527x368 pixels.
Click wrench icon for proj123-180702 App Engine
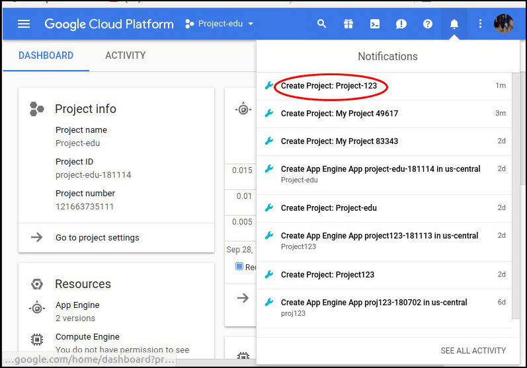(x=269, y=302)
